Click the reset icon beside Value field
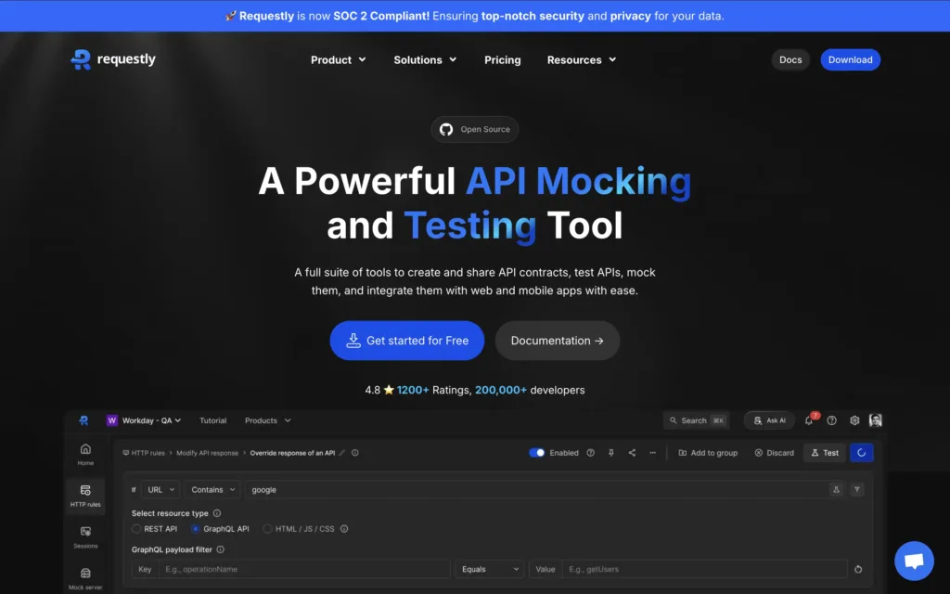Image resolution: width=950 pixels, height=594 pixels. [858, 569]
